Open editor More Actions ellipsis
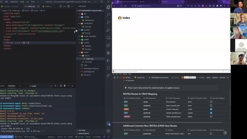The width and height of the screenshot is (247, 139). 72,6
